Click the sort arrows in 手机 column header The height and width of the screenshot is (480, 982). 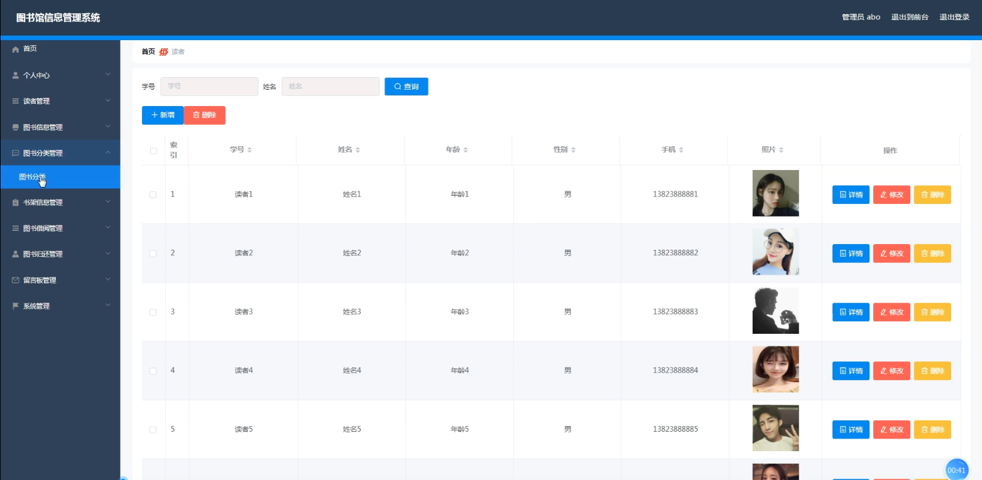point(681,150)
